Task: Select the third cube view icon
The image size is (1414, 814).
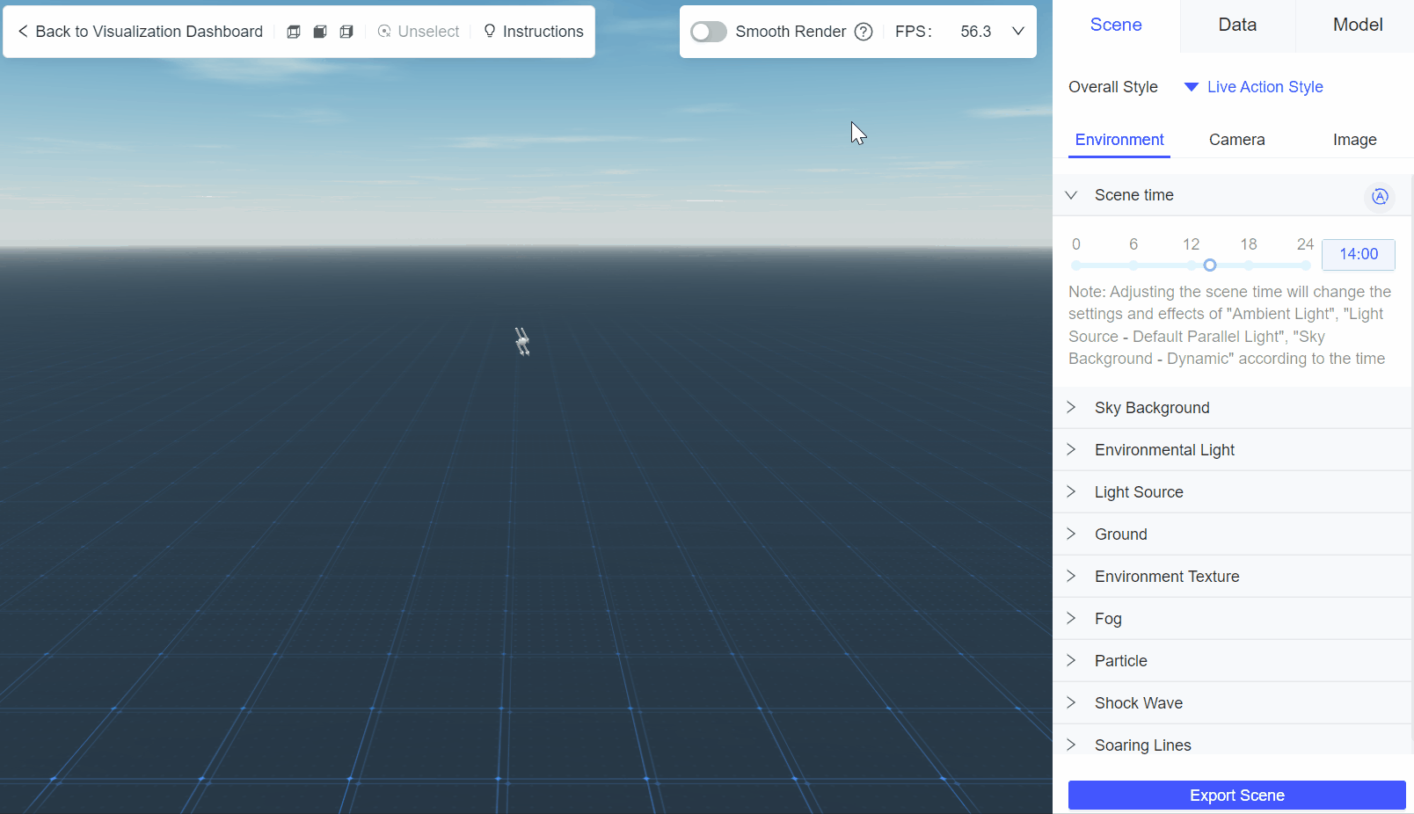Action: tap(346, 32)
